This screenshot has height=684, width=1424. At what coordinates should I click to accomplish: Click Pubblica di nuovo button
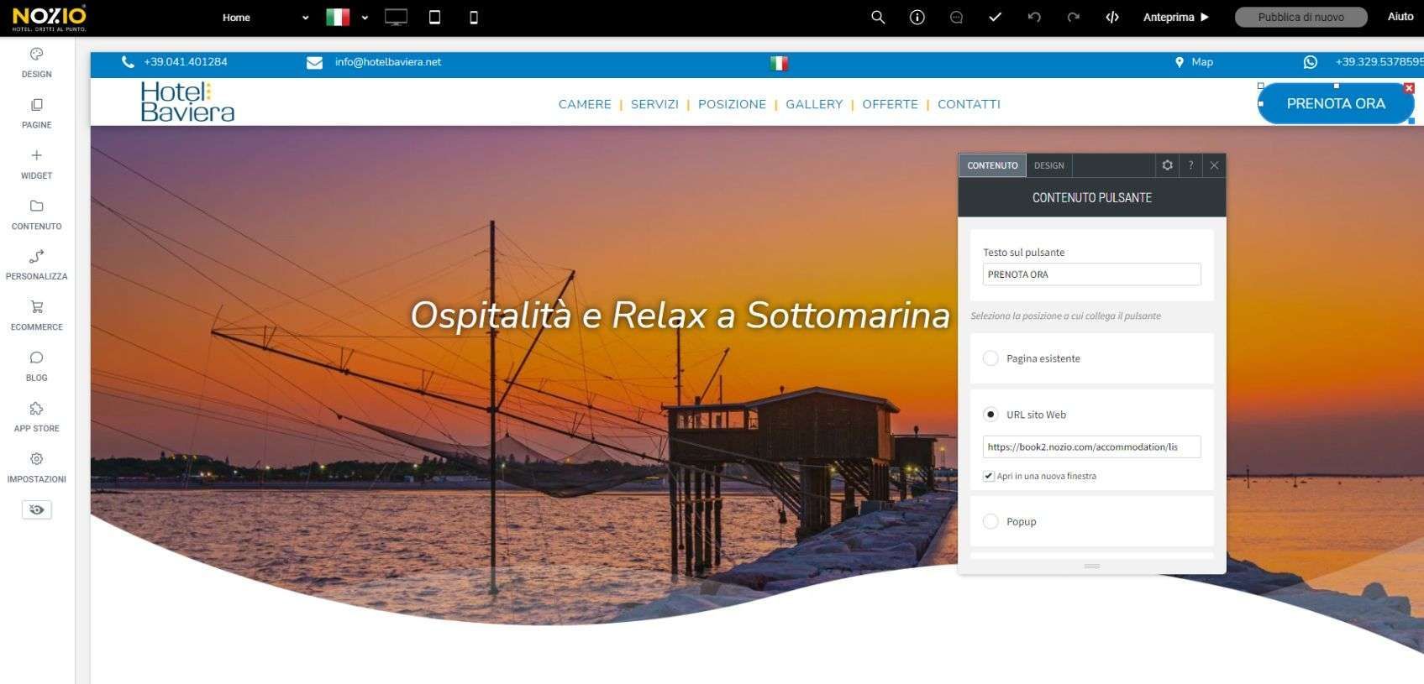coord(1301,17)
